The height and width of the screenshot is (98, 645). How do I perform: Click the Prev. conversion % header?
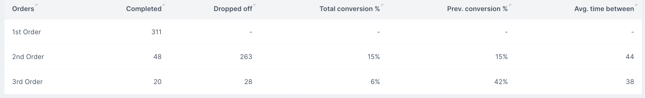pos(477,9)
